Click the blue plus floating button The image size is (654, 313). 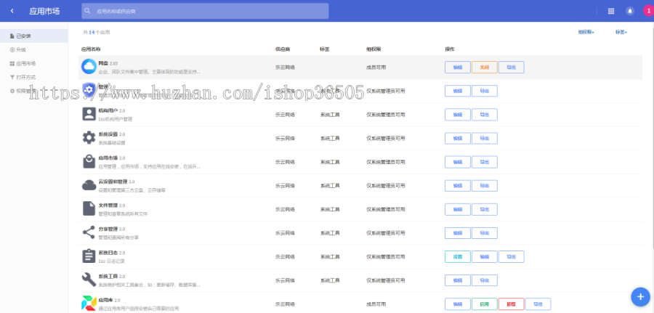pyautogui.click(x=639, y=296)
